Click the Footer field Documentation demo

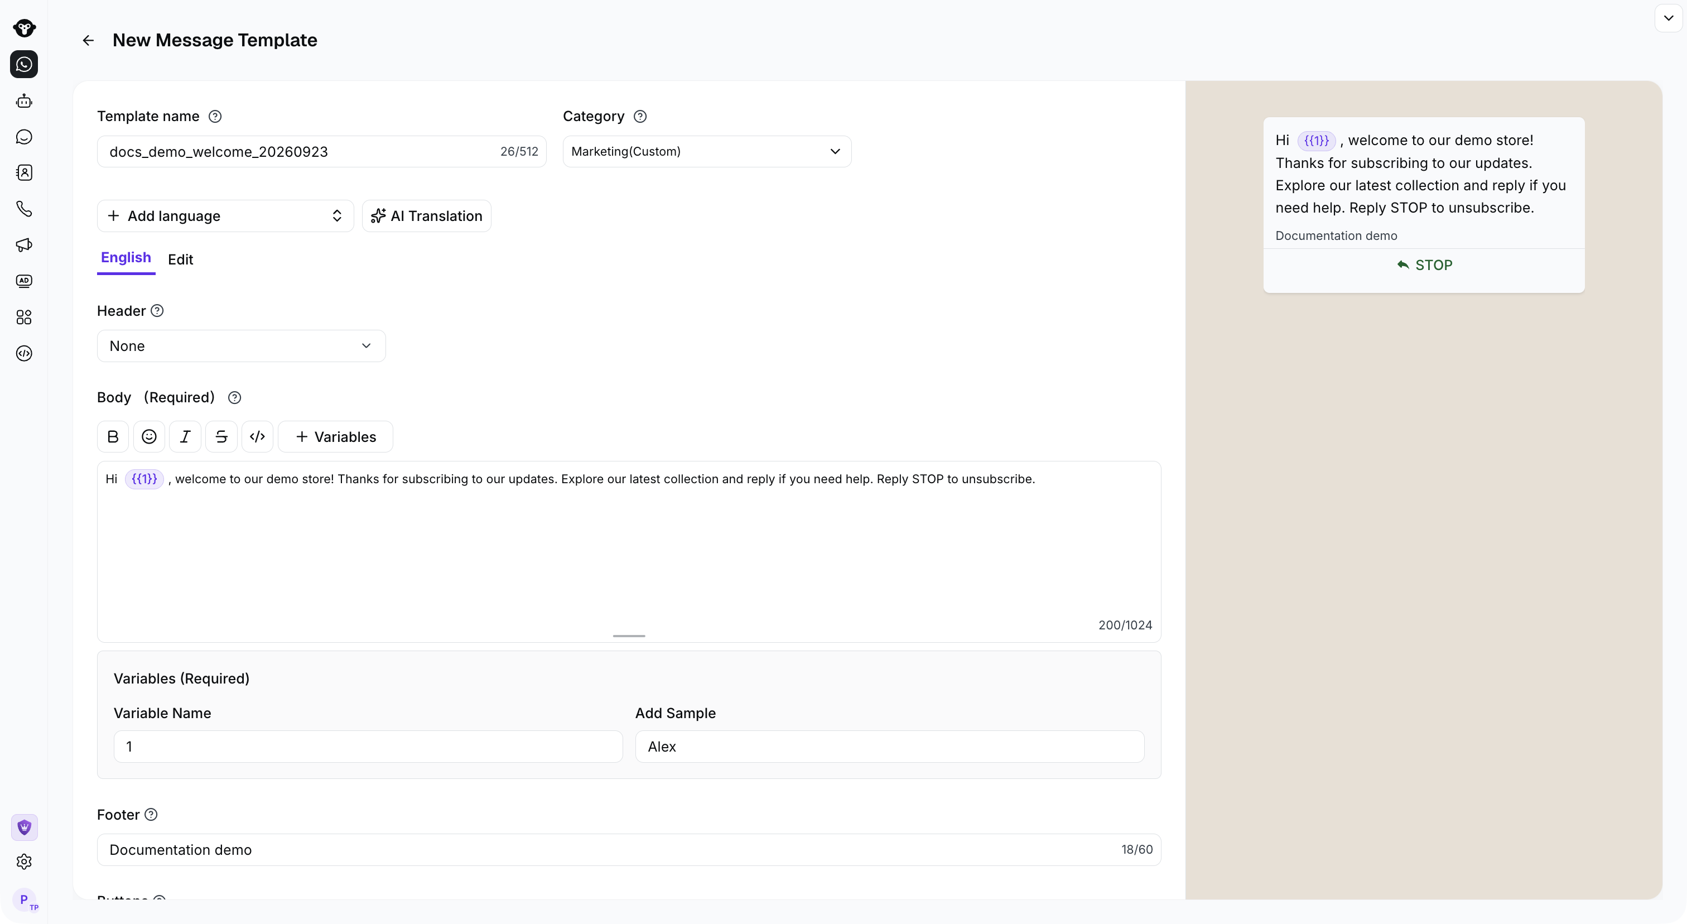629,850
